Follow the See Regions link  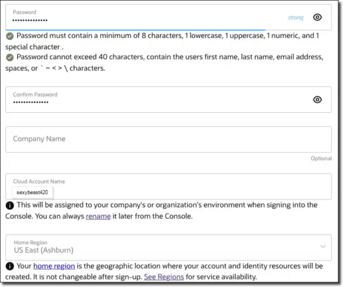pos(164,277)
